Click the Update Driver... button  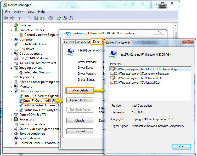pos(80,100)
